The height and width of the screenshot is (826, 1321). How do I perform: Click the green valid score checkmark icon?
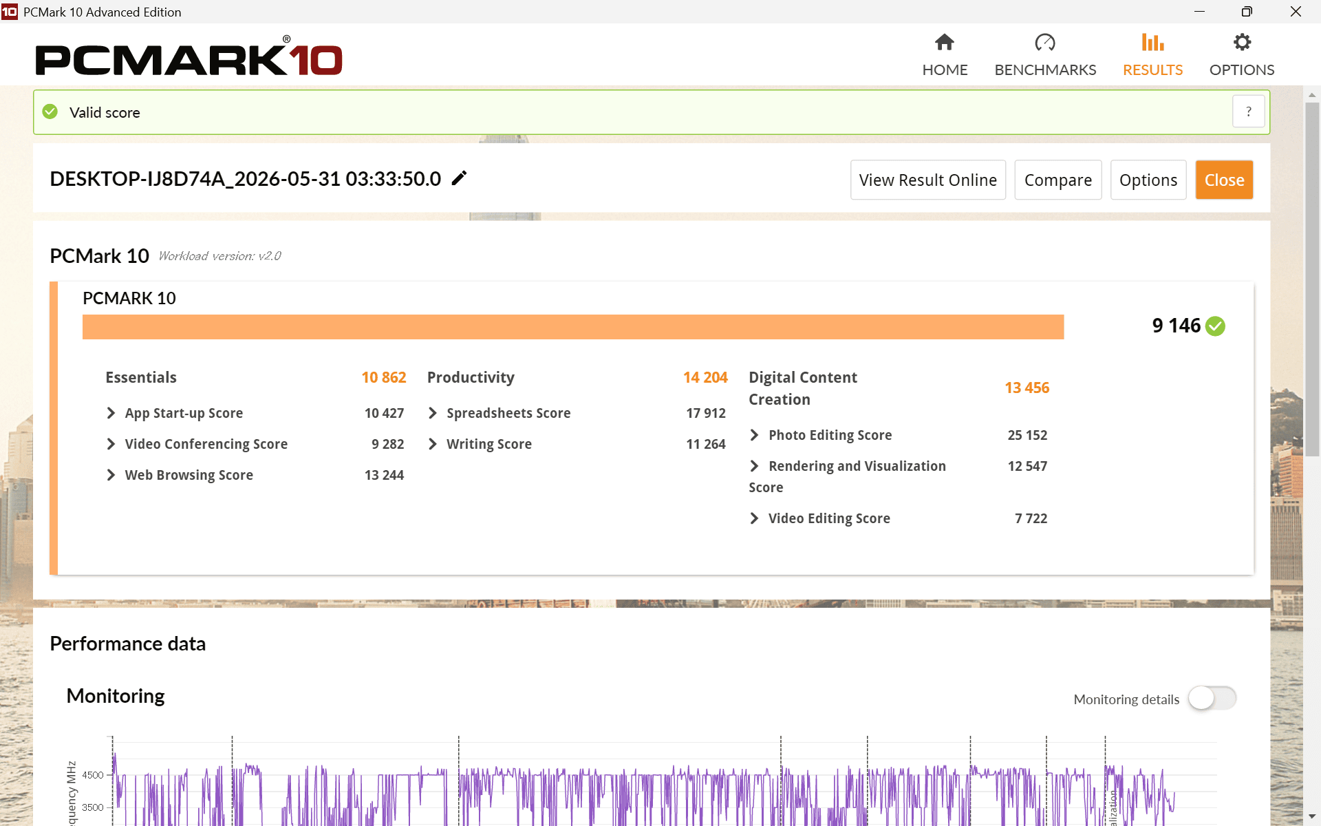pyautogui.click(x=50, y=112)
